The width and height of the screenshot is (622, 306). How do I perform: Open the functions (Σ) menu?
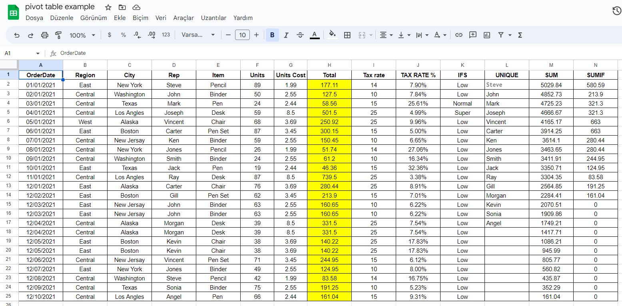pyautogui.click(x=519, y=35)
